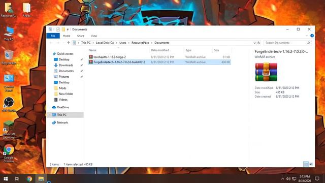
Task: Navigate to This PC in the breadcrumb
Action: click(86, 43)
